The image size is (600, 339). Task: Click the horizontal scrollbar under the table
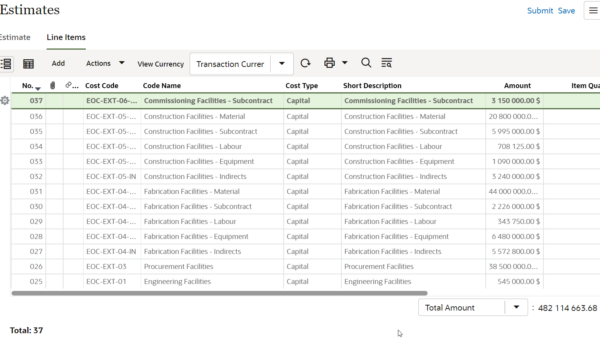click(219, 293)
